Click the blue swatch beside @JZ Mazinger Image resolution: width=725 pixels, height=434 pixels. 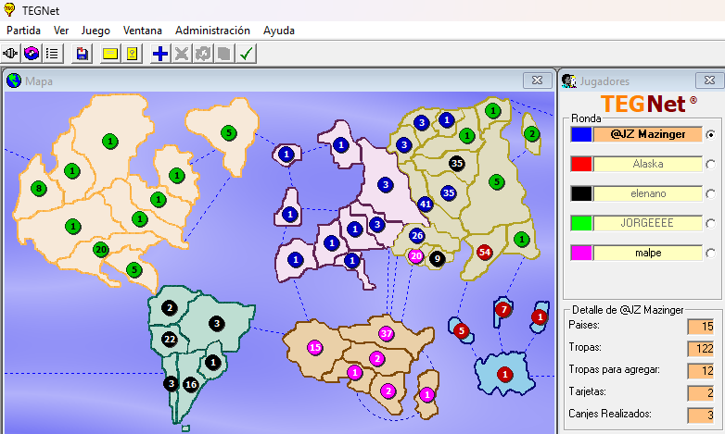click(x=581, y=134)
